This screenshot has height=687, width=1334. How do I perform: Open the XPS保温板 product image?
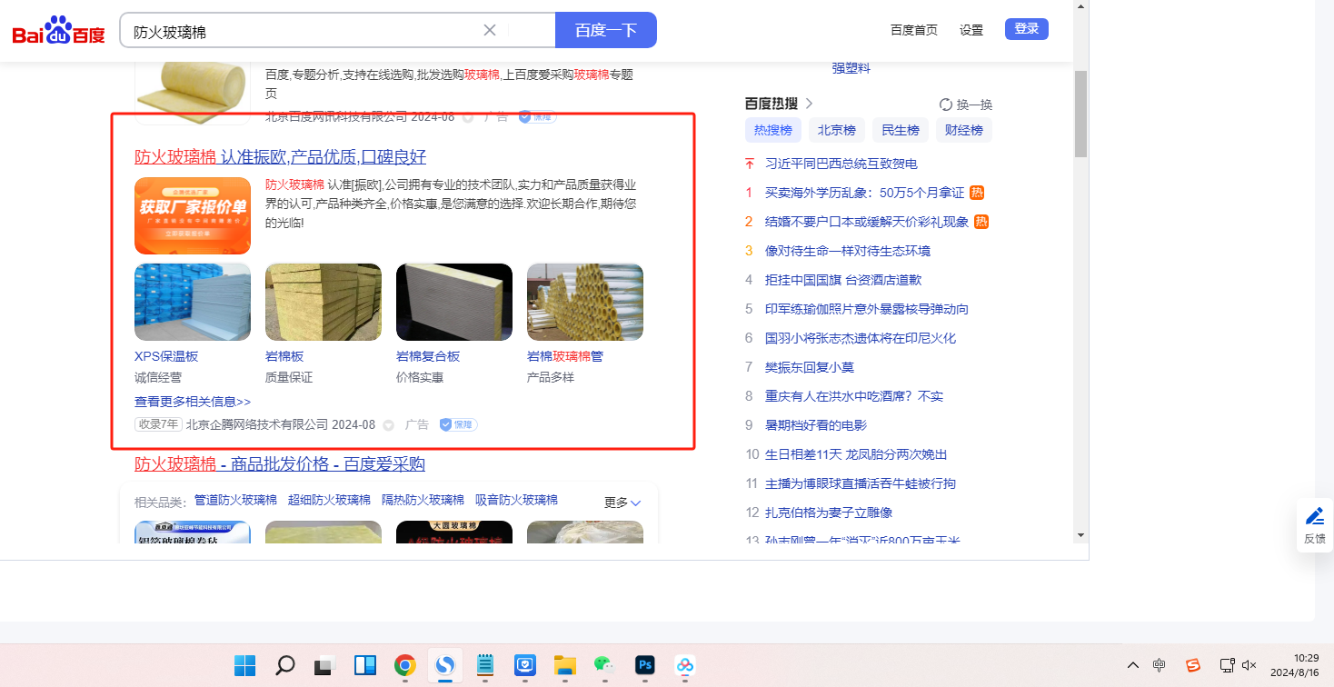(x=193, y=302)
